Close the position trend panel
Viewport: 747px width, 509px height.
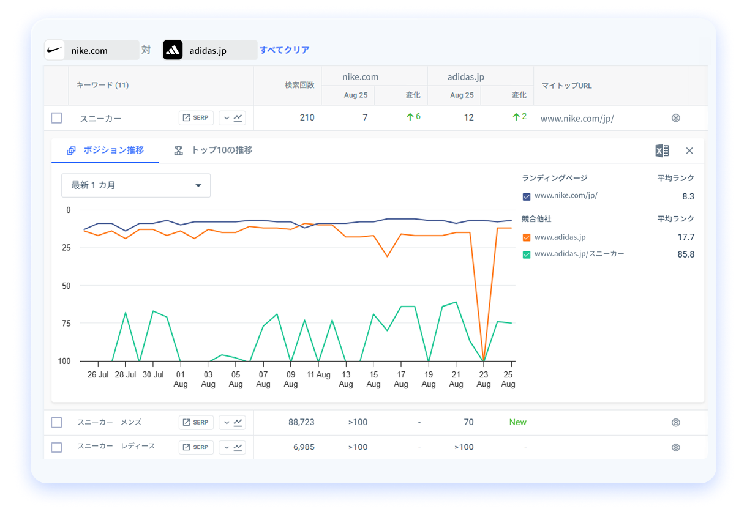coord(689,150)
